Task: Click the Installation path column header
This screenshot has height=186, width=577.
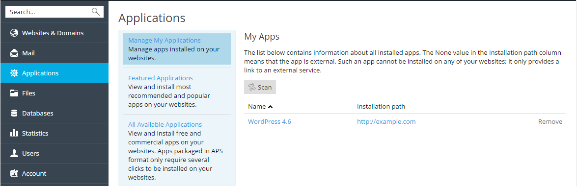Action: [381, 106]
